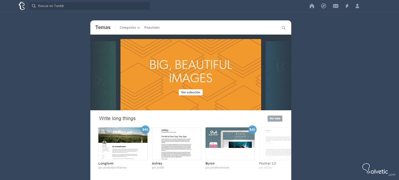The height and width of the screenshot is (180, 399).
Task: Click the Ver más button
Action: [x=275, y=118]
